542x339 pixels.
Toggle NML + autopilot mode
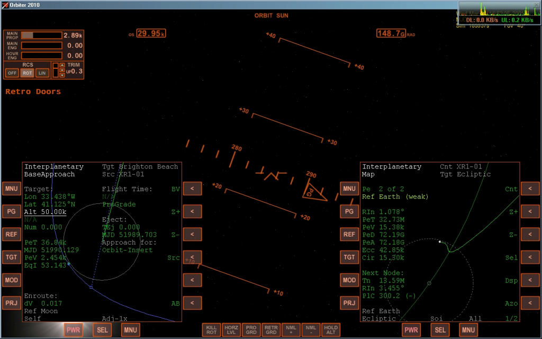coord(291,329)
